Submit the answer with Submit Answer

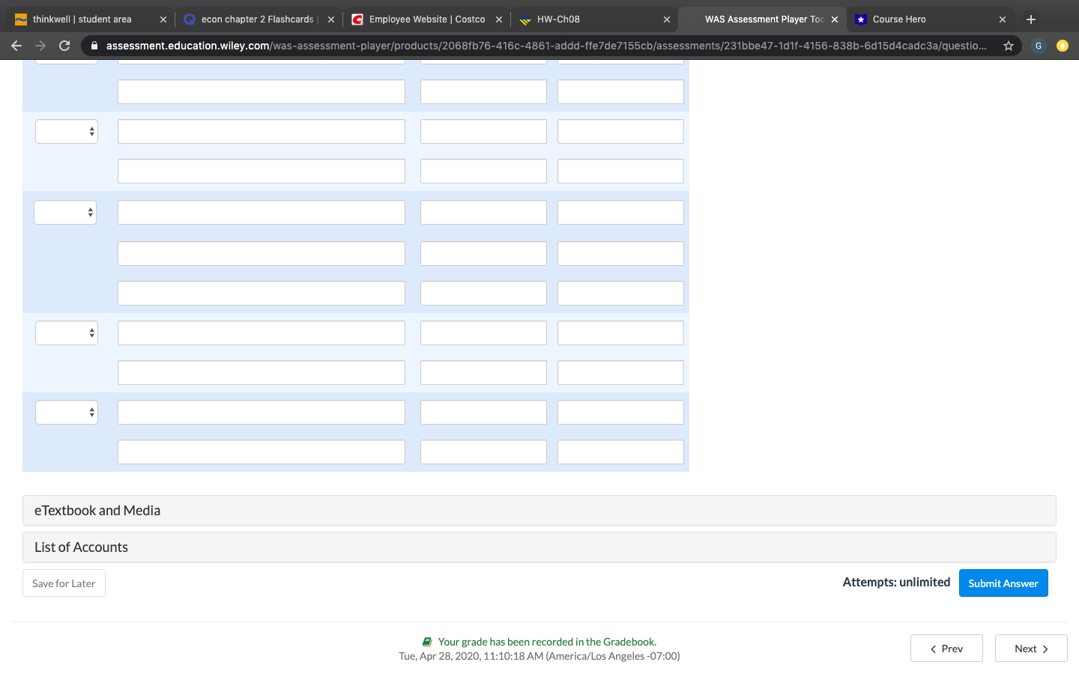1003,583
